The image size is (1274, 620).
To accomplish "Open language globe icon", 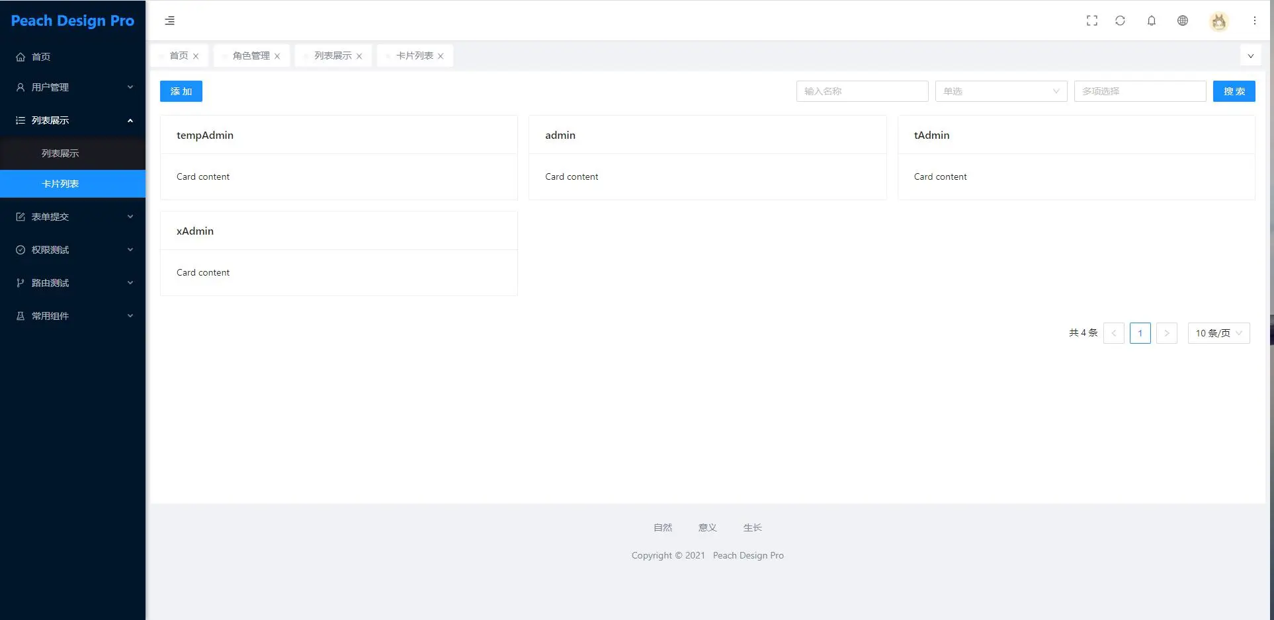I will click(x=1183, y=20).
